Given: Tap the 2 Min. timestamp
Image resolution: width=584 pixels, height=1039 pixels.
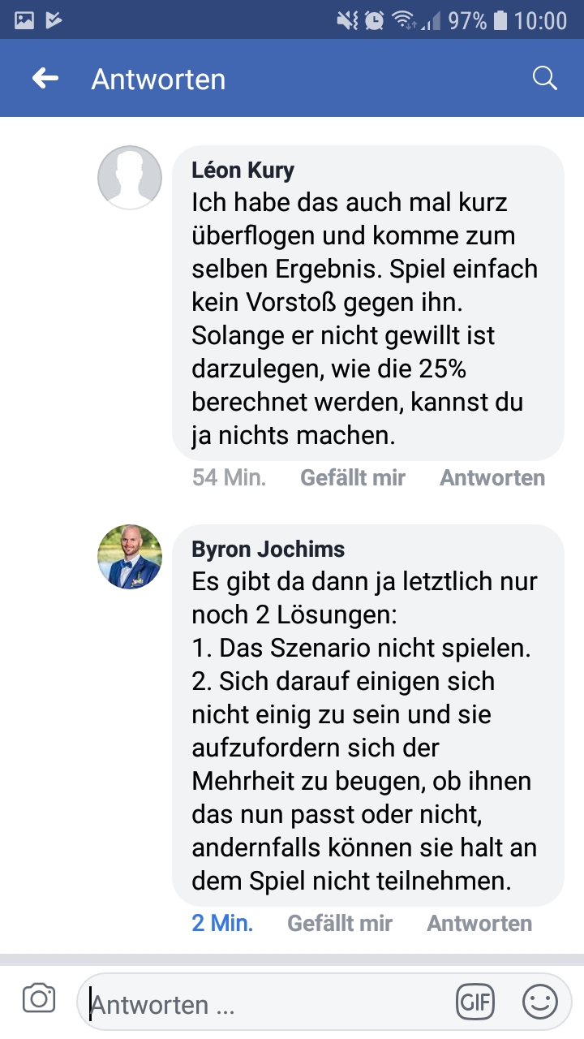Looking at the screenshot, I should coord(222,924).
